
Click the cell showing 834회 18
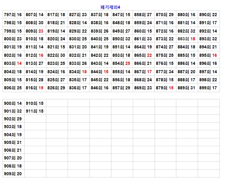pos(78,72)
